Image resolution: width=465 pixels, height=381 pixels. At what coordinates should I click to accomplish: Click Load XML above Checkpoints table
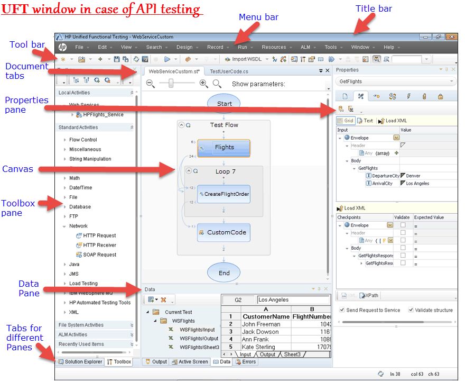click(x=351, y=208)
